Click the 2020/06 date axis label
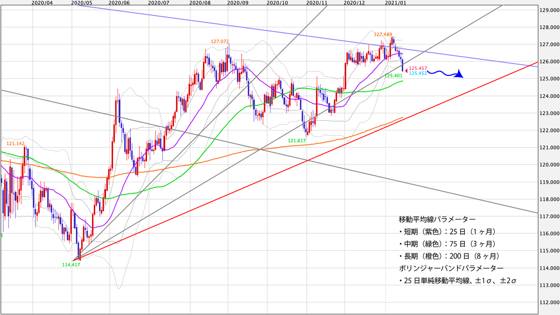Screen dimensions: 560x315 pos(119,3)
